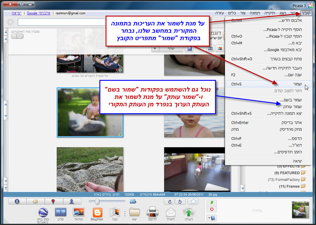The width and height of the screenshot is (316, 225).
Task: Click the יצא export folder icon
Action: (x=135, y=214)
